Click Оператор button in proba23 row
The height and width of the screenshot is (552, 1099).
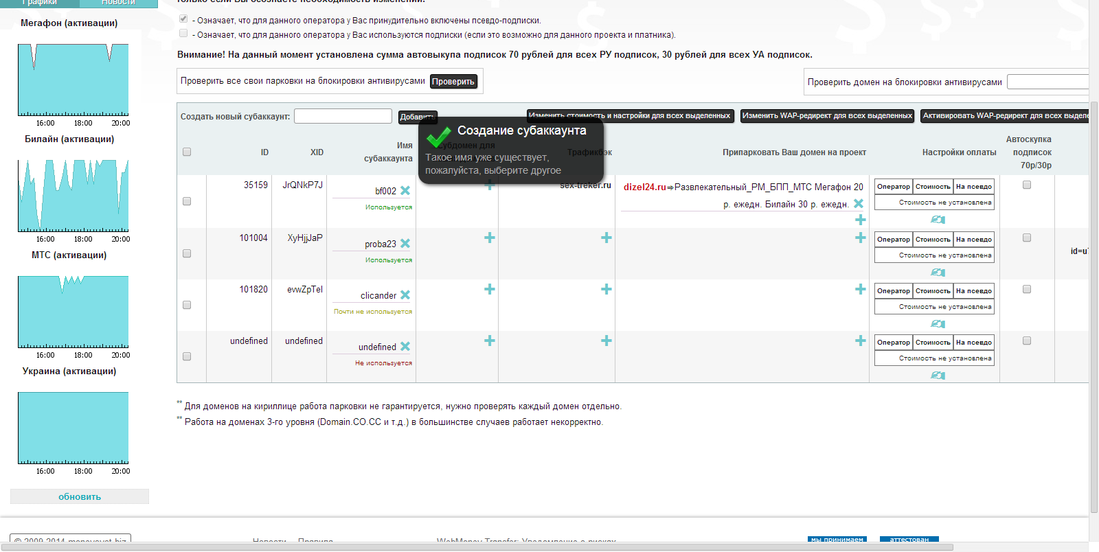pos(894,240)
